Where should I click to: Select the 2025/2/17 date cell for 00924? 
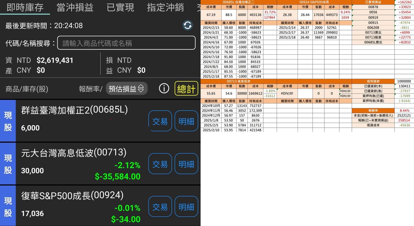point(287,33)
